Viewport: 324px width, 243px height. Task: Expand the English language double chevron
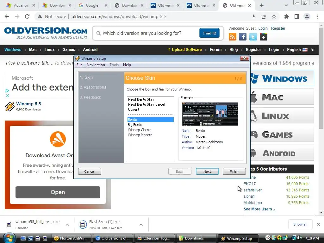coord(313,50)
